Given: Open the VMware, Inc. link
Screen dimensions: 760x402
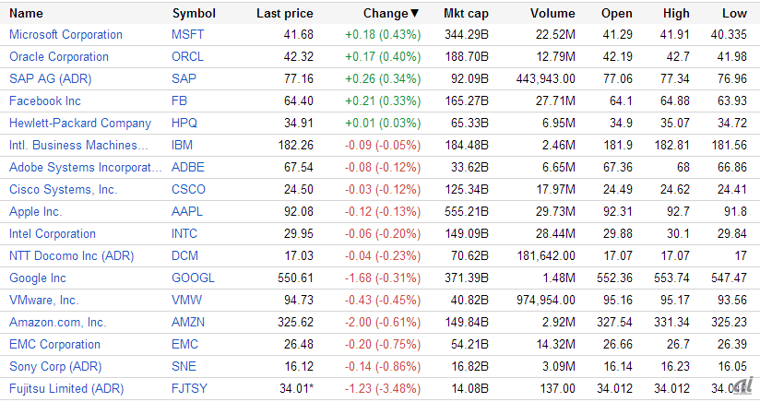Looking at the screenshot, I should coord(44,301).
